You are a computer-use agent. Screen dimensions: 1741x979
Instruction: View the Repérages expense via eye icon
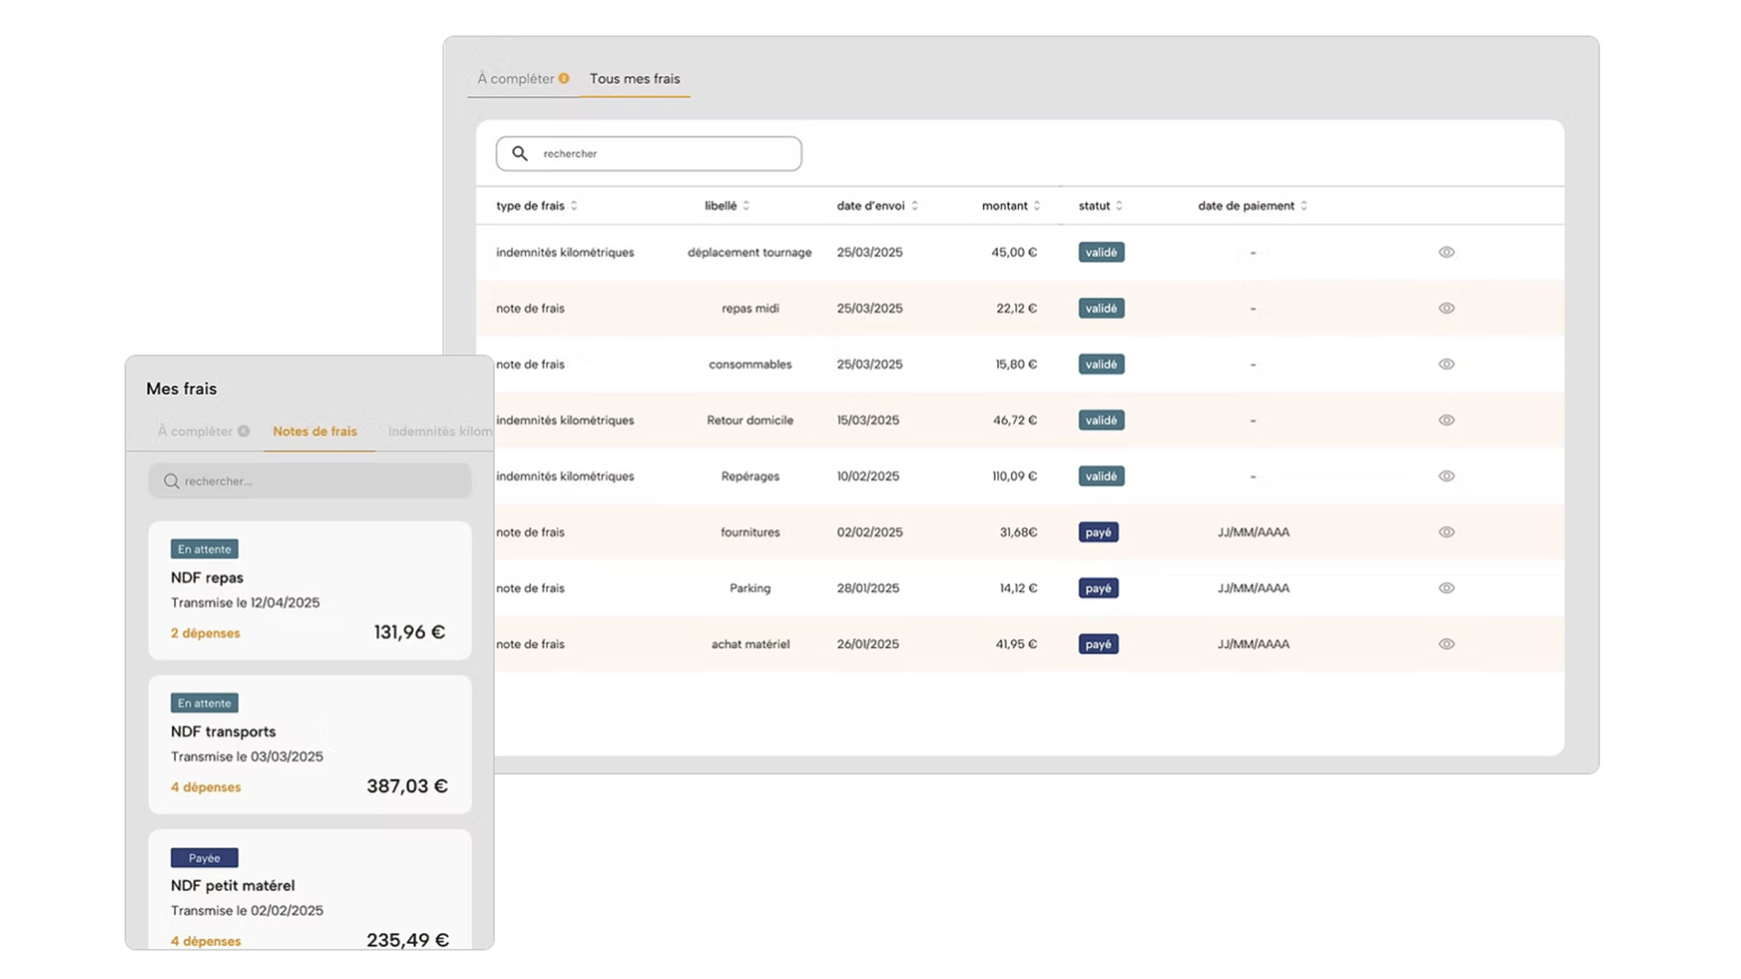[x=1446, y=476]
